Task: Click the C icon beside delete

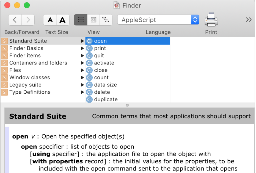Action: [x=89, y=92]
